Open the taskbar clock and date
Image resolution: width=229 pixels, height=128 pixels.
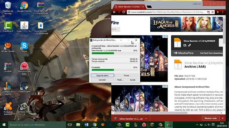tap(222, 125)
